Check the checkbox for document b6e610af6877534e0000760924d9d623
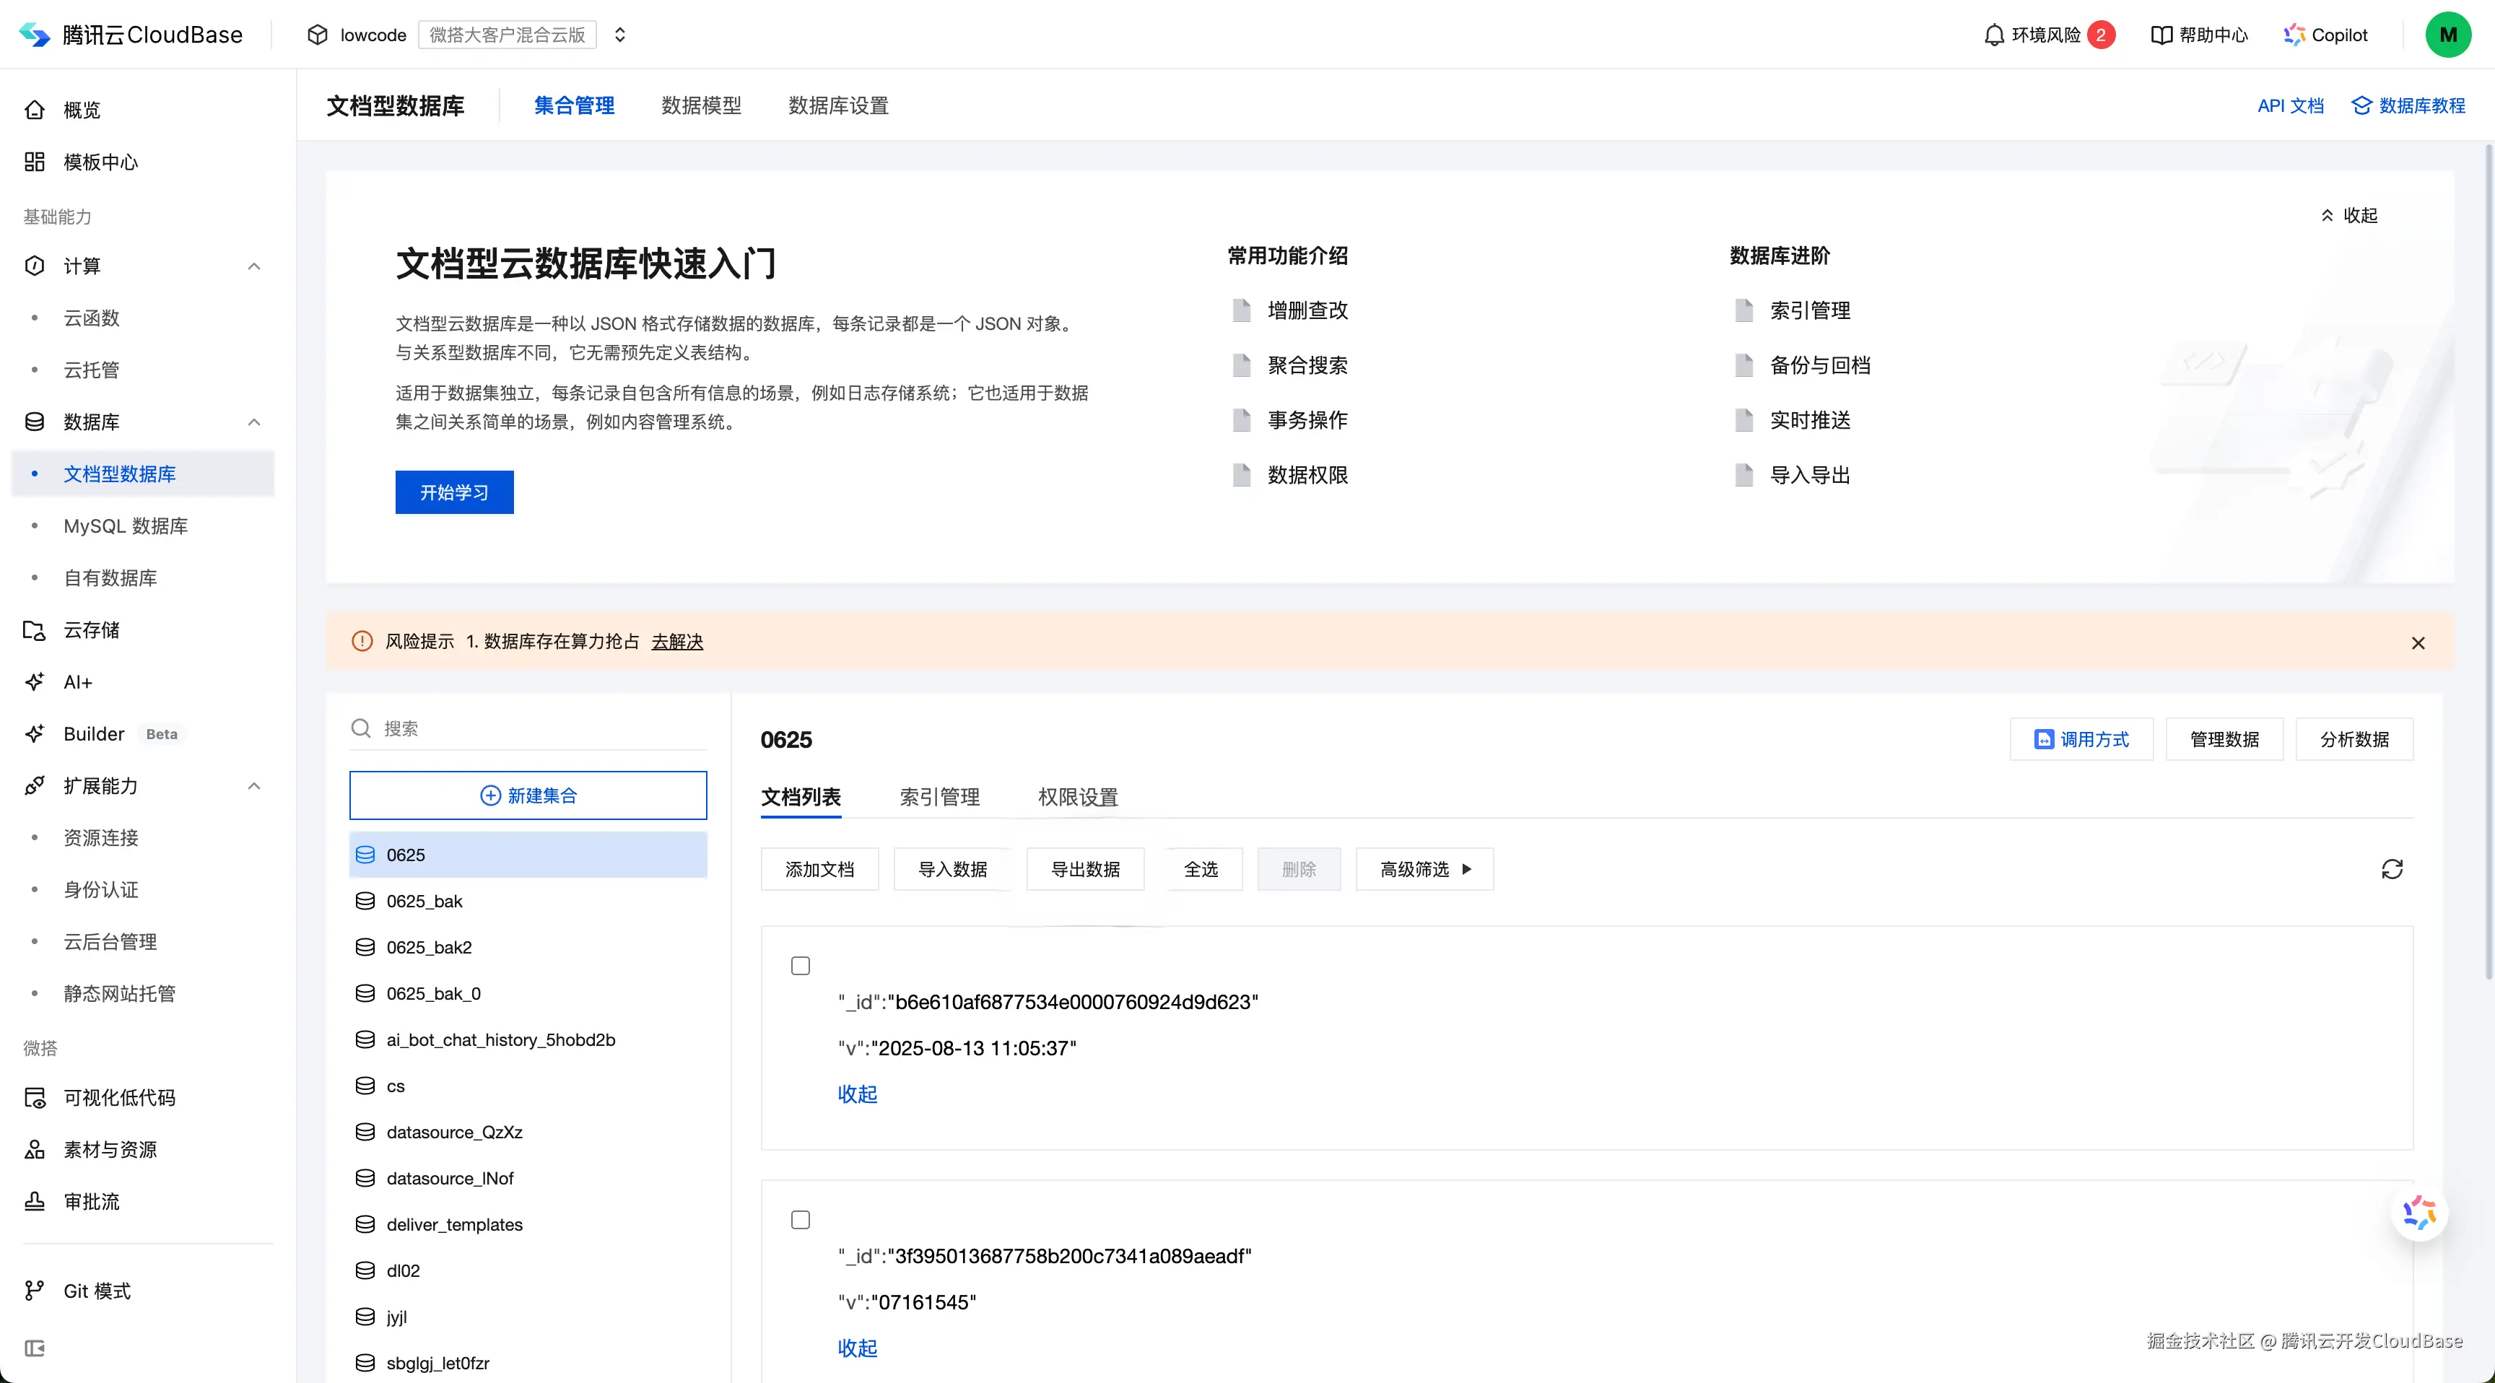 (800, 964)
